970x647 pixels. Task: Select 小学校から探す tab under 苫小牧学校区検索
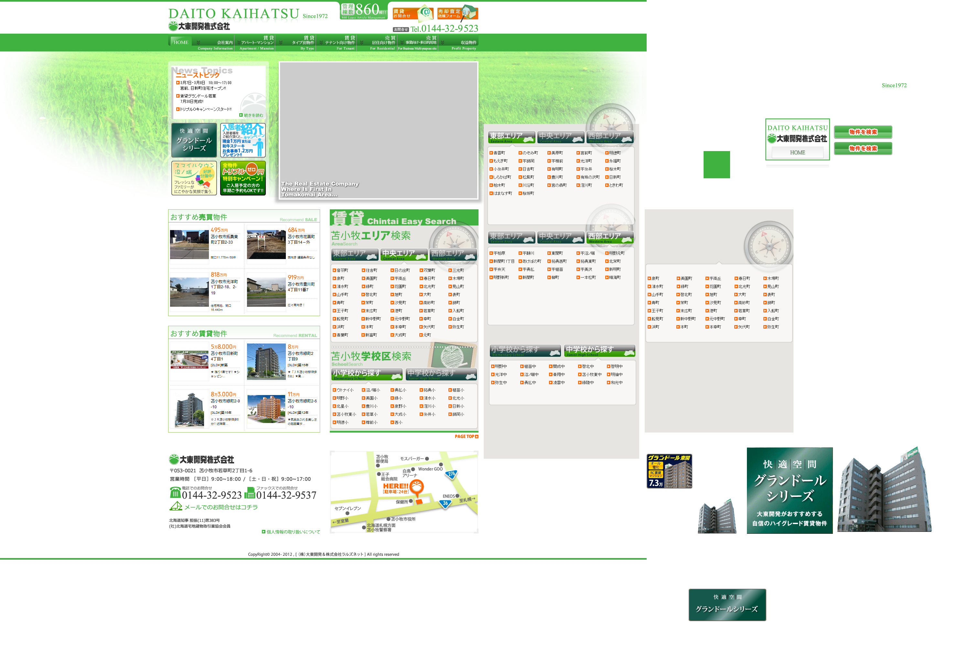point(367,374)
